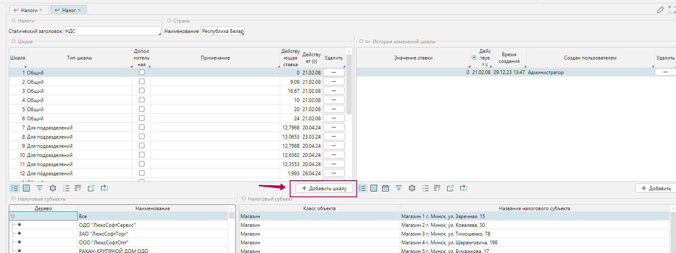The width and height of the screenshot is (676, 253).
Task: Check Дополнительная box for scale 7
Action: 142,127
